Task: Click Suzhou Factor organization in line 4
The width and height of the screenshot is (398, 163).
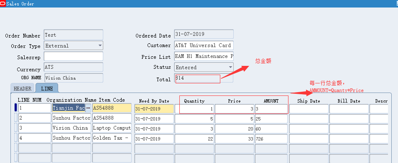Action: (71, 138)
